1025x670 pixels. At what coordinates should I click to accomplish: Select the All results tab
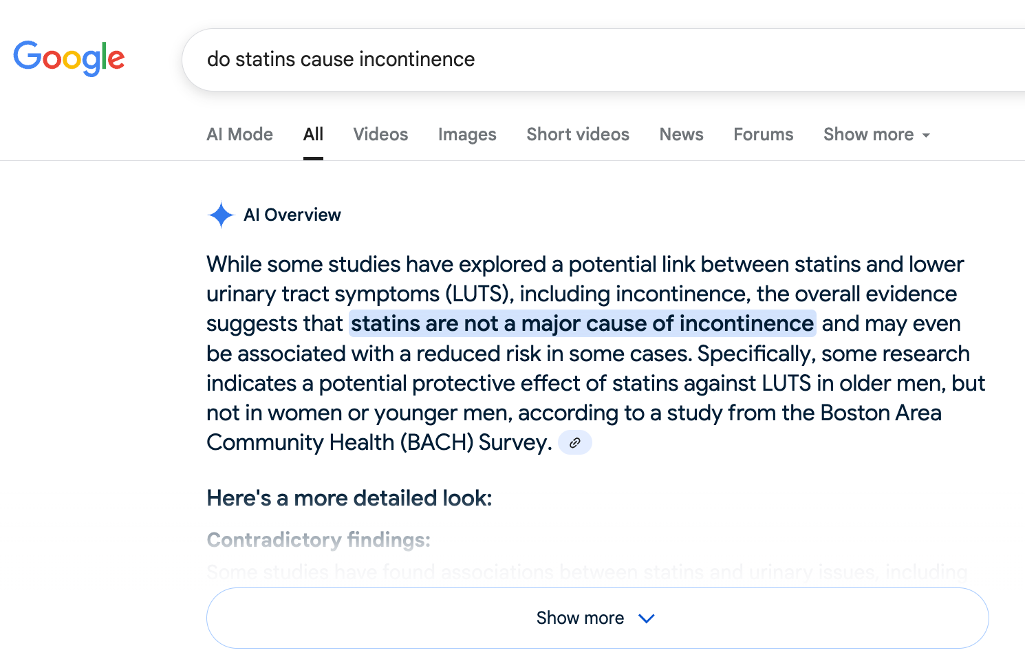click(x=313, y=135)
